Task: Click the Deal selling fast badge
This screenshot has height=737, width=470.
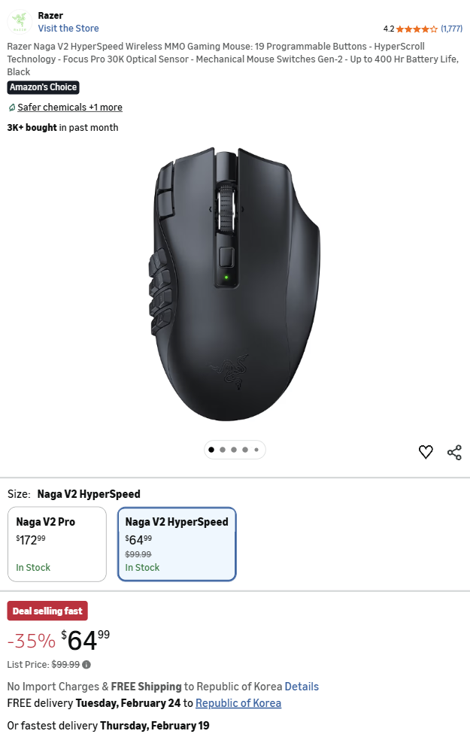Action: point(47,611)
